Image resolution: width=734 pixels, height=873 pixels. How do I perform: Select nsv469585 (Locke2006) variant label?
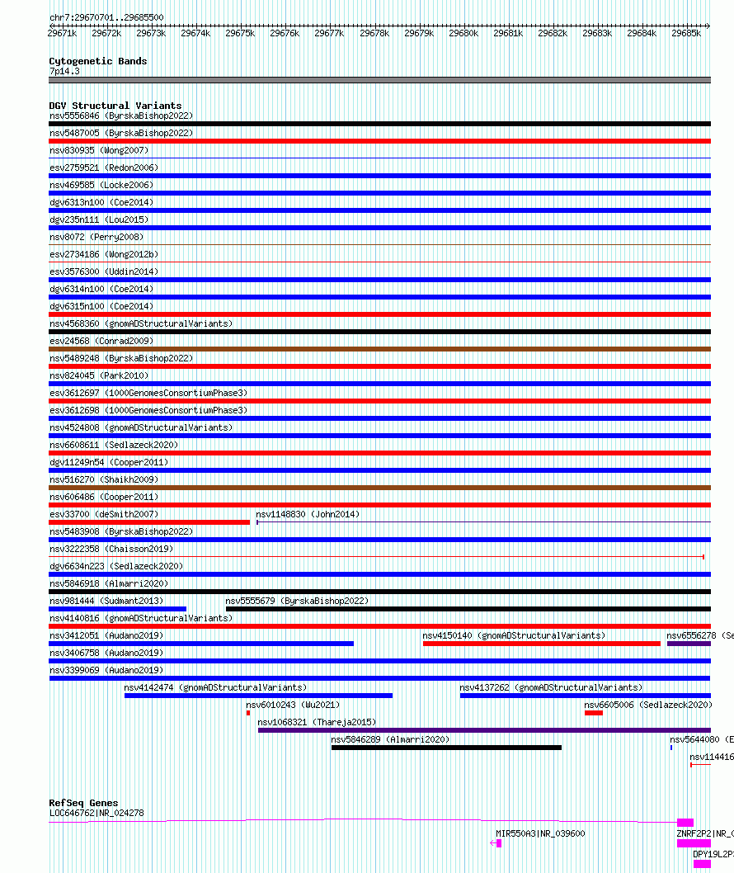[x=101, y=185]
